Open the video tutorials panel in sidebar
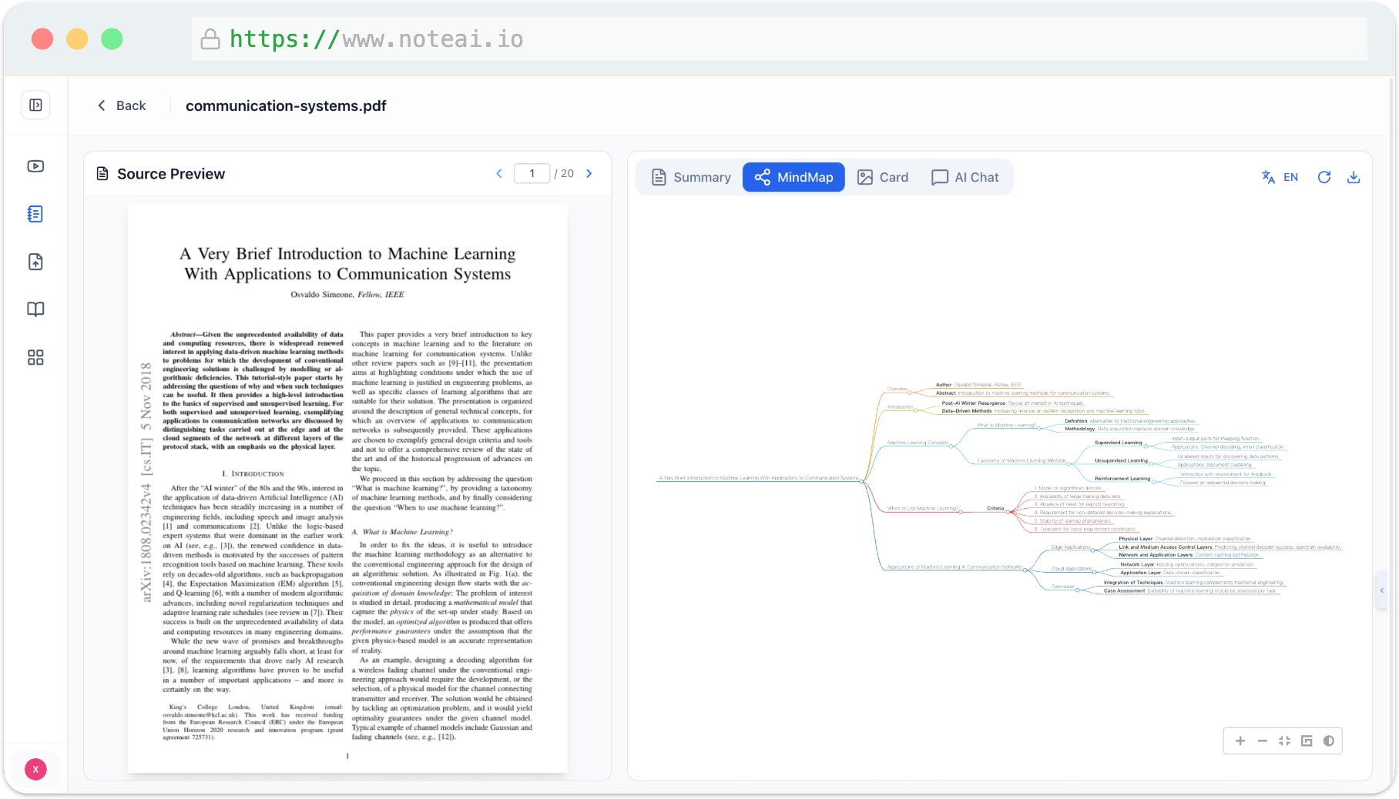1399x799 pixels. tap(35, 165)
